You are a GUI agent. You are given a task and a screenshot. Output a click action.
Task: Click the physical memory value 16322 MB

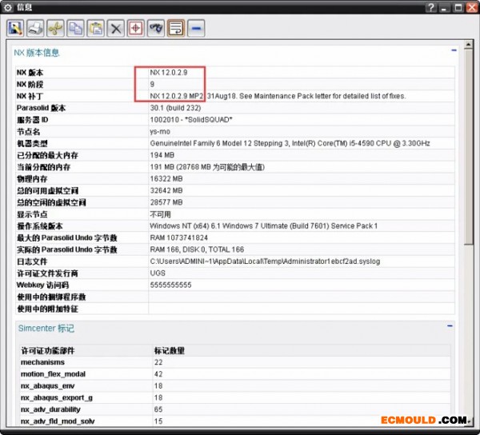tap(166, 178)
